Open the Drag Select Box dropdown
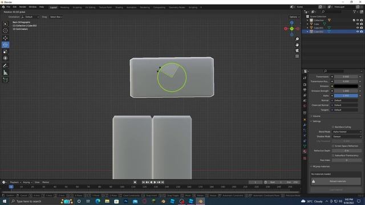The height and width of the screenshot is (205, 365). click(56, 17)
